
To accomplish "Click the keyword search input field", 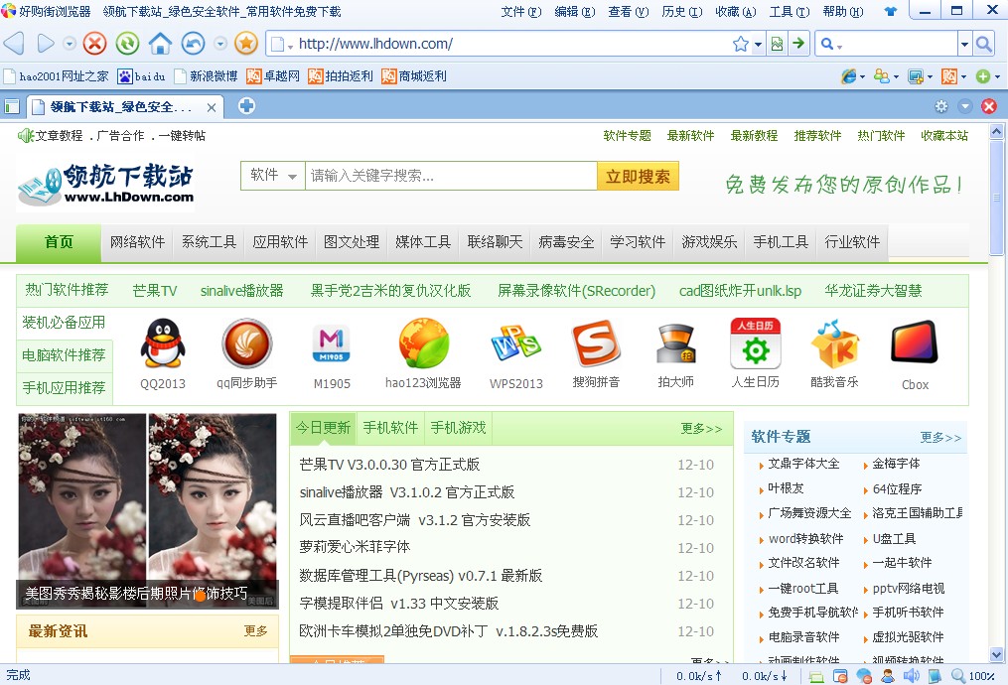I will [x=451, y=176].
